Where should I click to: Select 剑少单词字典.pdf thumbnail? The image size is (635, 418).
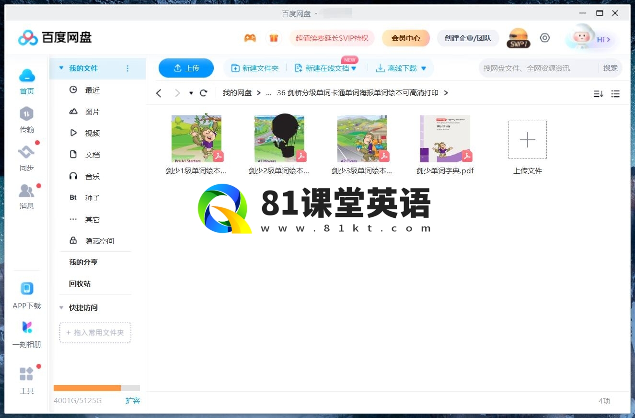pyautogui.click(x=445, y=139)
